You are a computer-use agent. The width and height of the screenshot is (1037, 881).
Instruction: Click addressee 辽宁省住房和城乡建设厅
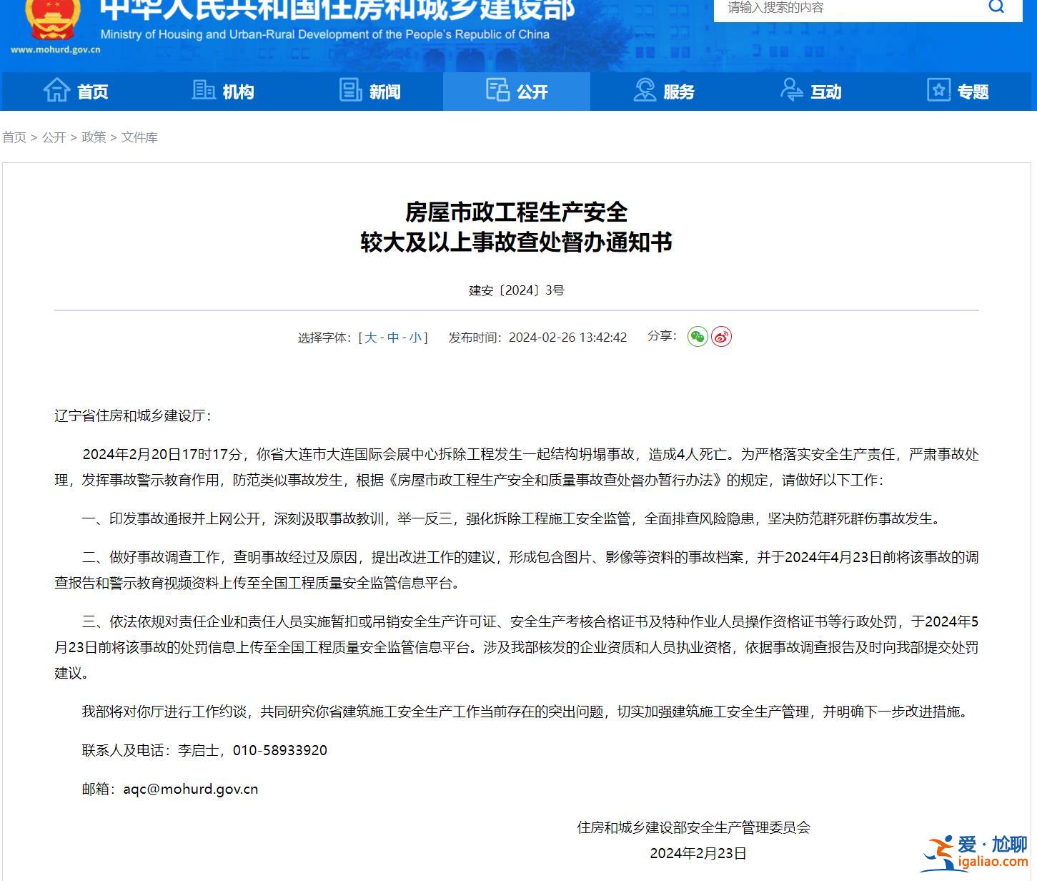coord(129,416)
